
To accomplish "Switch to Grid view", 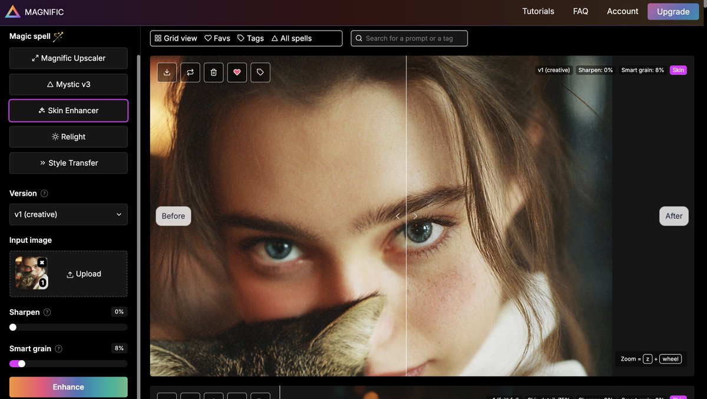I will tap(176, 38).
